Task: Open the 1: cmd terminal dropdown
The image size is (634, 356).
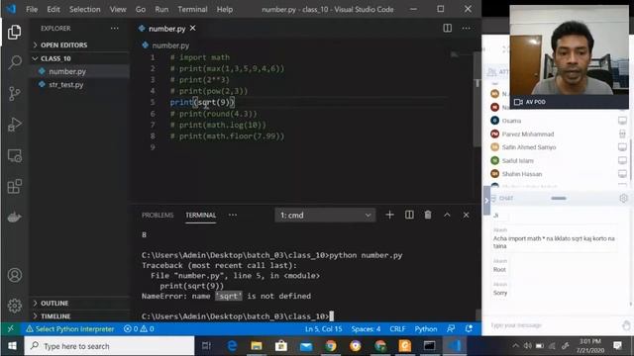Action: pos(325,216)
